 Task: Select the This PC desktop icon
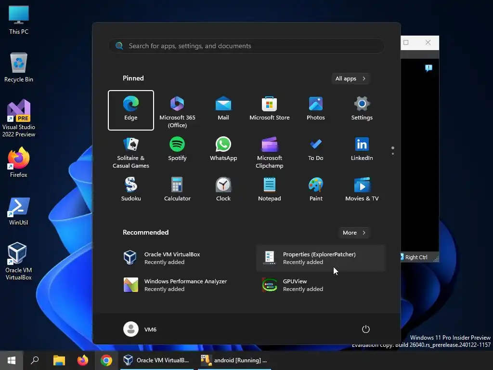[x=19, y=19]
